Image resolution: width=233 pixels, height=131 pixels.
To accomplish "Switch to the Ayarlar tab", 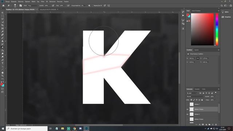I will (197, 50).
